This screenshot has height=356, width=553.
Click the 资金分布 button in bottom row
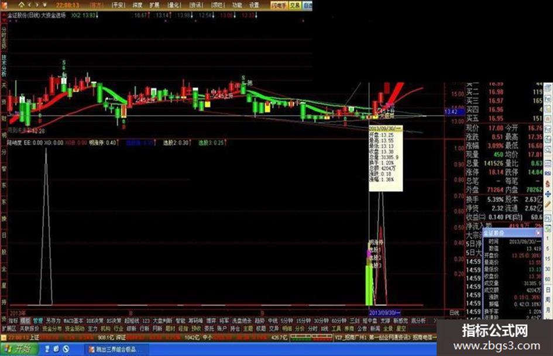52,329
